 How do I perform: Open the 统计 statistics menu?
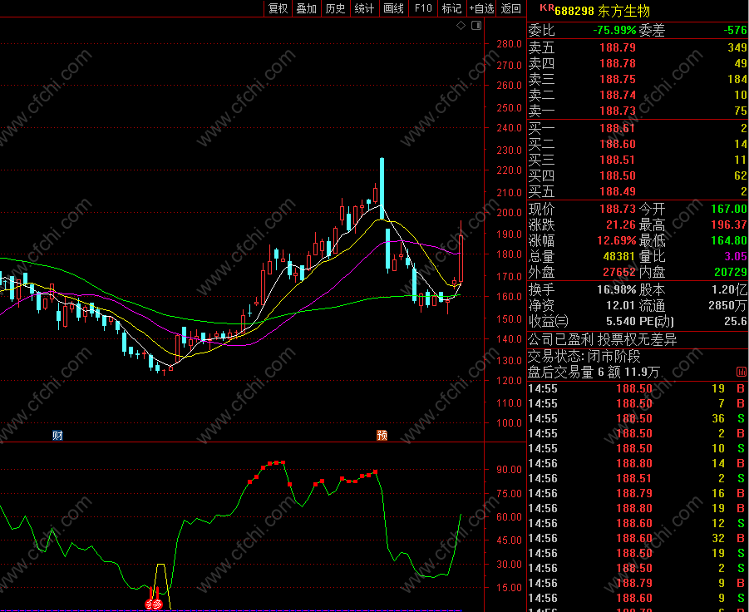click(364, 8)
